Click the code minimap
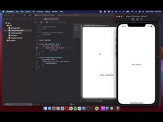Screen dimensions: 163x122 pyautogui.click(x=77, y=31)
